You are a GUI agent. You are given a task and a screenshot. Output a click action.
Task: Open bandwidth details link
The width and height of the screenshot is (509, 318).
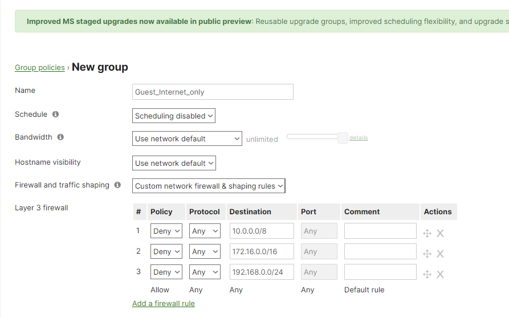(x=359, y=138)
